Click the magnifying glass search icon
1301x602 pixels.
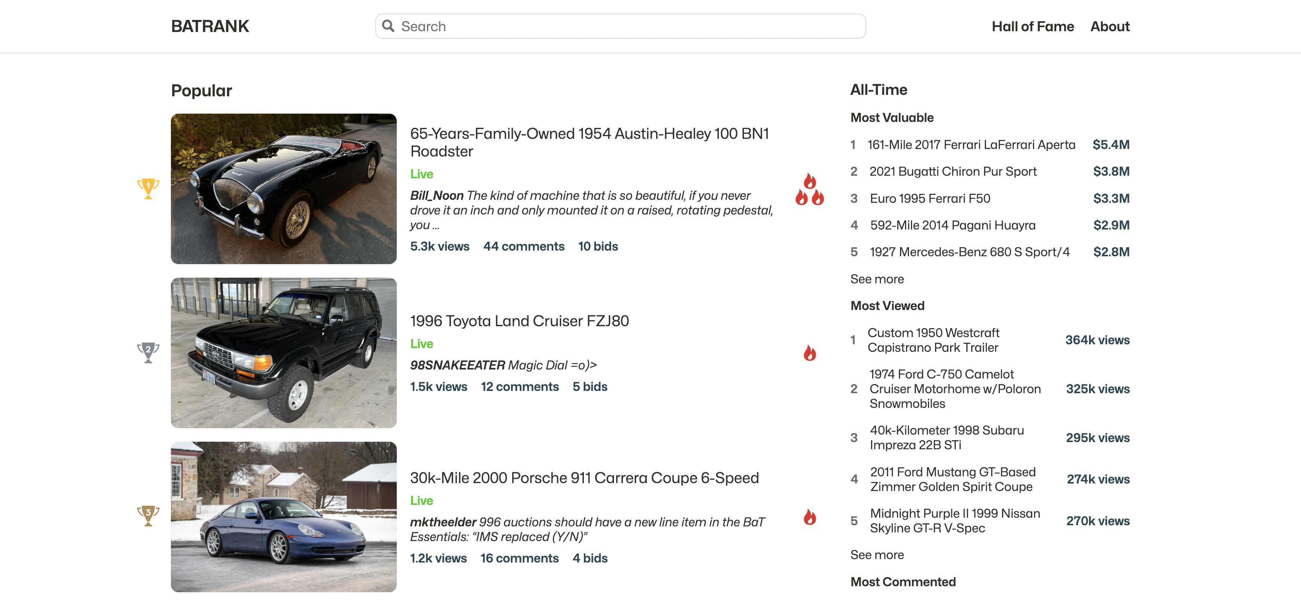[x=388, y=26]
